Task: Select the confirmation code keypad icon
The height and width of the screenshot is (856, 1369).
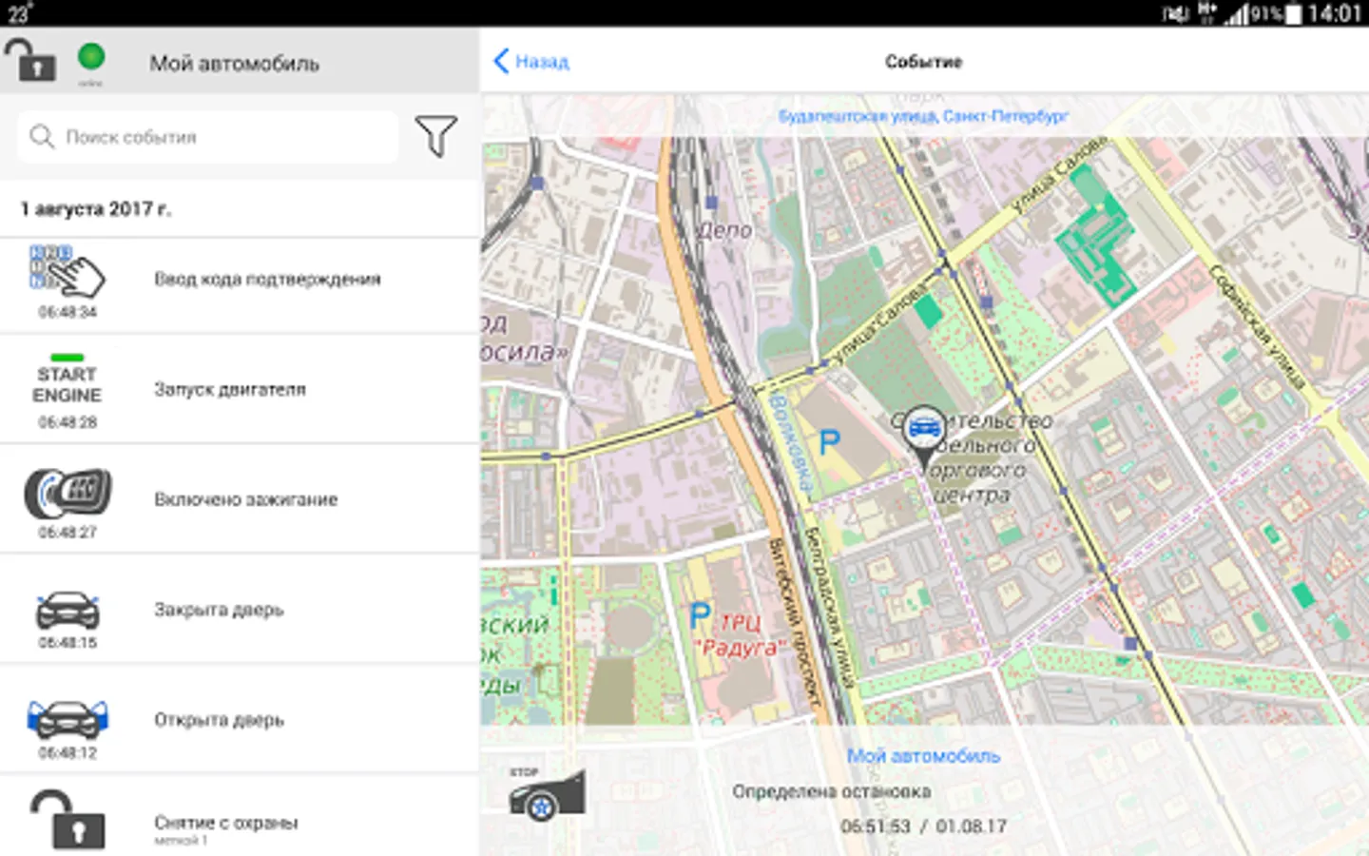Action: (x=67, y=272)
